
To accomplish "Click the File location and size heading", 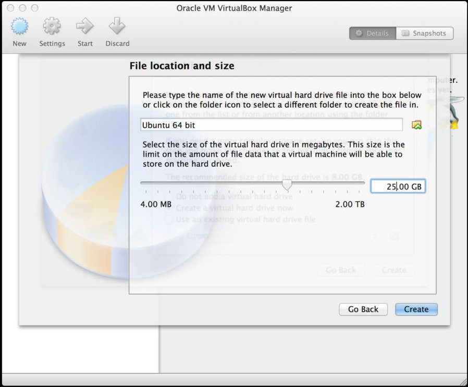I will coord(182,66).
